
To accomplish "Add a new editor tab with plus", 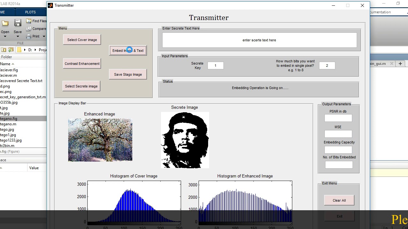I will pyautogui.click(x=400, y=64).
